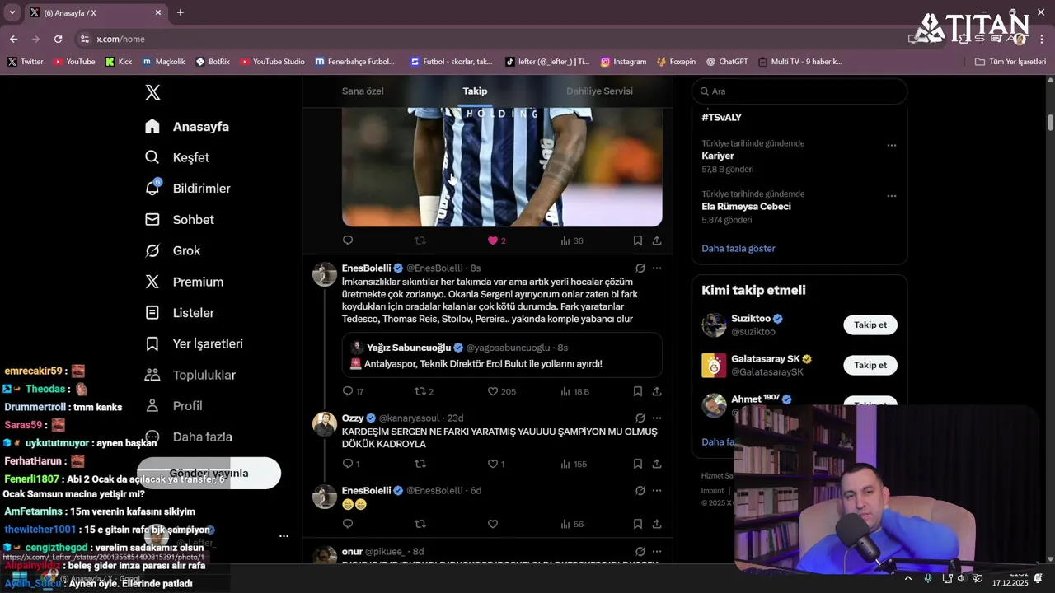Open more options on onur's post
1055x593 pixels.
657,551
